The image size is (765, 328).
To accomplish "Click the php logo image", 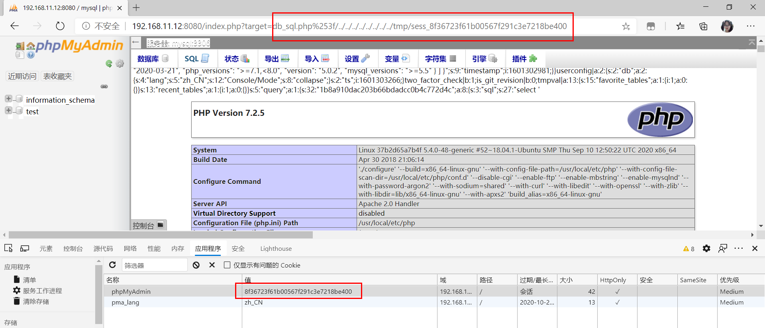I will point(660,119).
